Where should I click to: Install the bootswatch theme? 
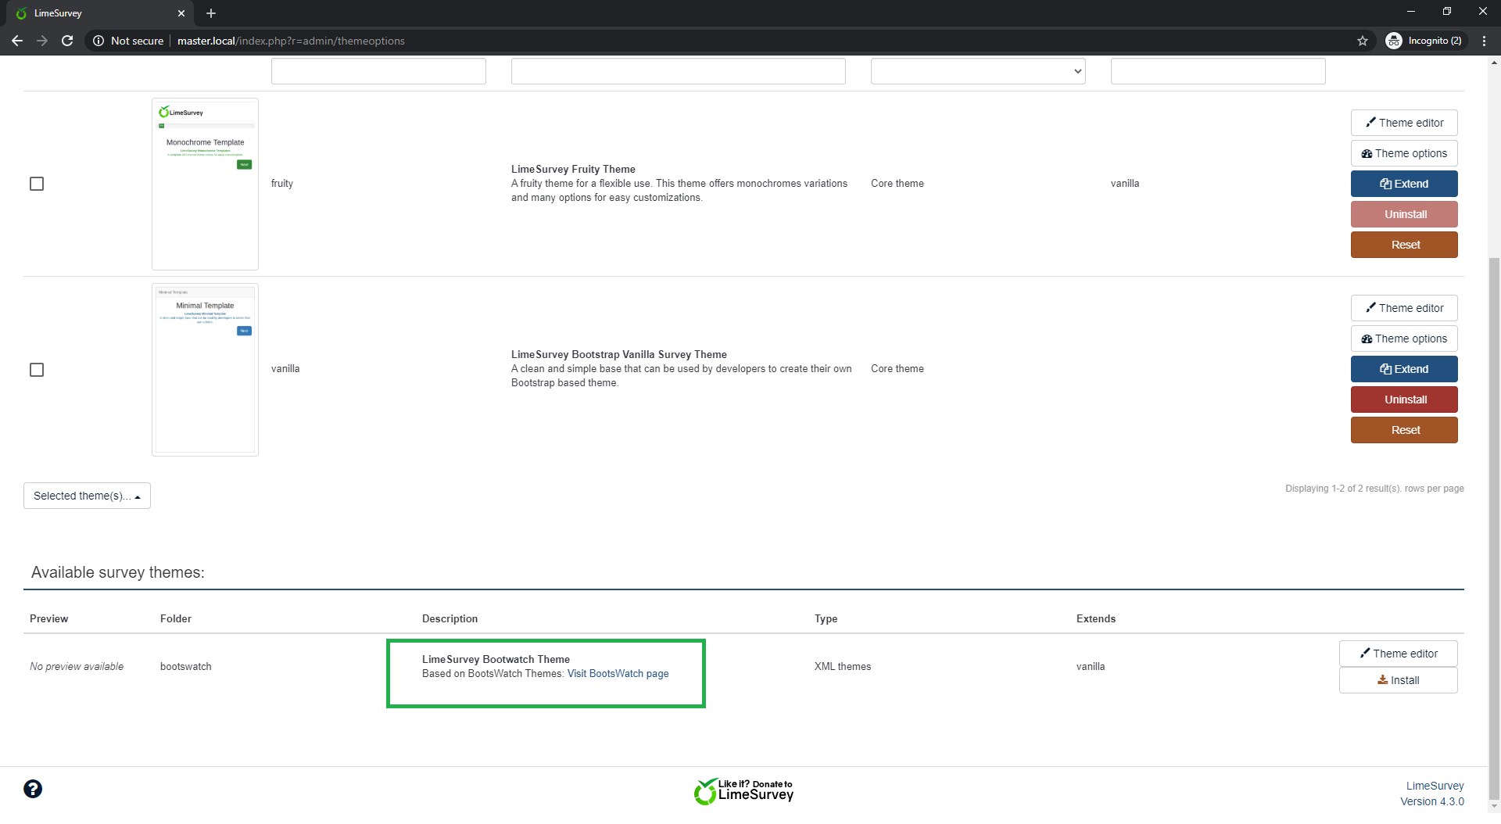pos(1398,680)
